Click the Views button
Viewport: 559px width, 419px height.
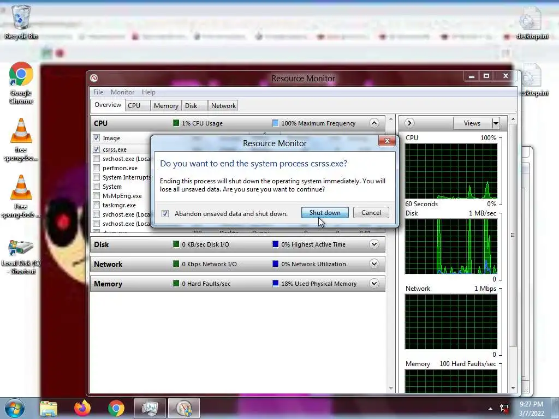pyautogui.click(x=472, y=123)
